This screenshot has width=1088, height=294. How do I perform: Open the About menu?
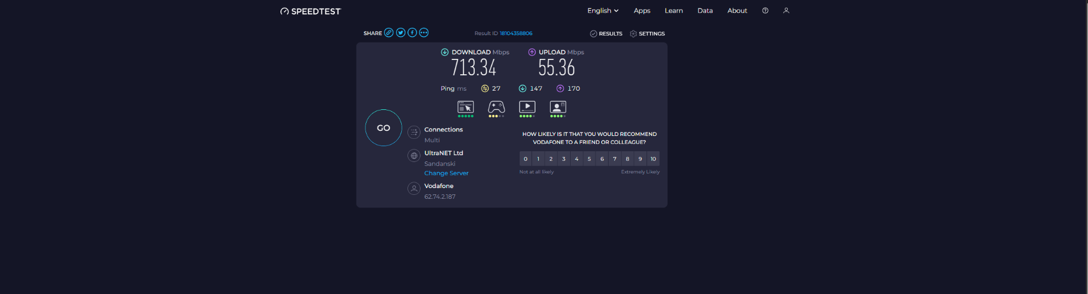pyautogui.click(x=737, y=11)
